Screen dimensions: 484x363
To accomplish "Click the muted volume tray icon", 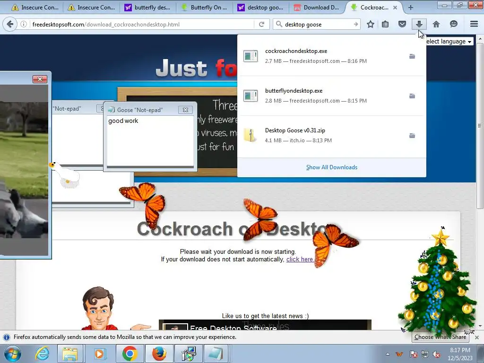I will click(436, 354).
